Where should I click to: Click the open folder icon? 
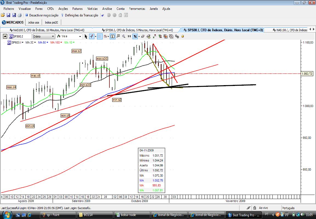[x=3, y=15]
